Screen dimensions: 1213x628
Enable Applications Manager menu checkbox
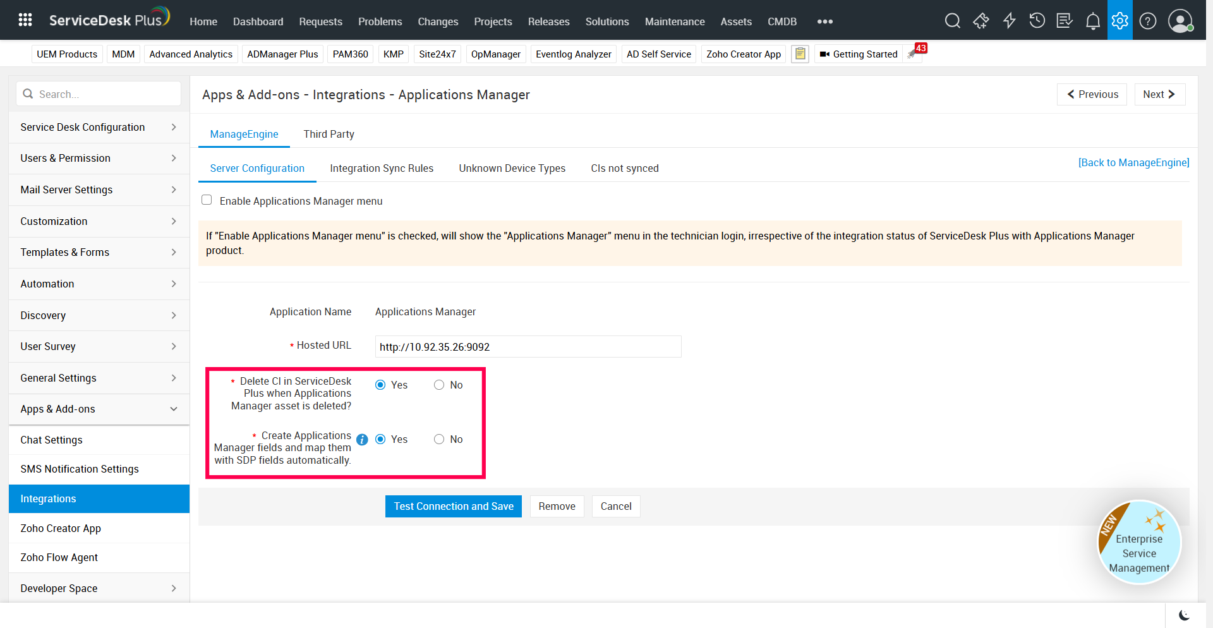[x=207, y=200]
